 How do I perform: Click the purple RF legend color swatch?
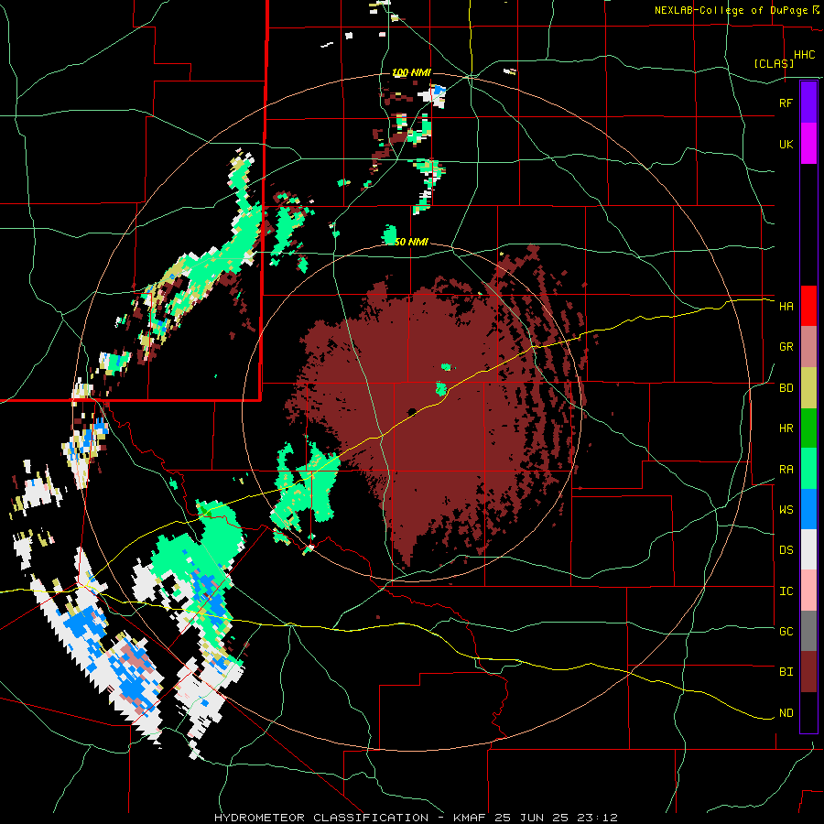808,102
